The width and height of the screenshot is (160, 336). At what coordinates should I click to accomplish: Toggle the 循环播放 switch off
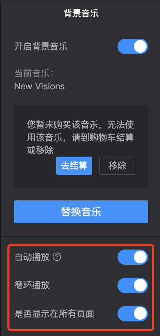click(x=132, y=285)
